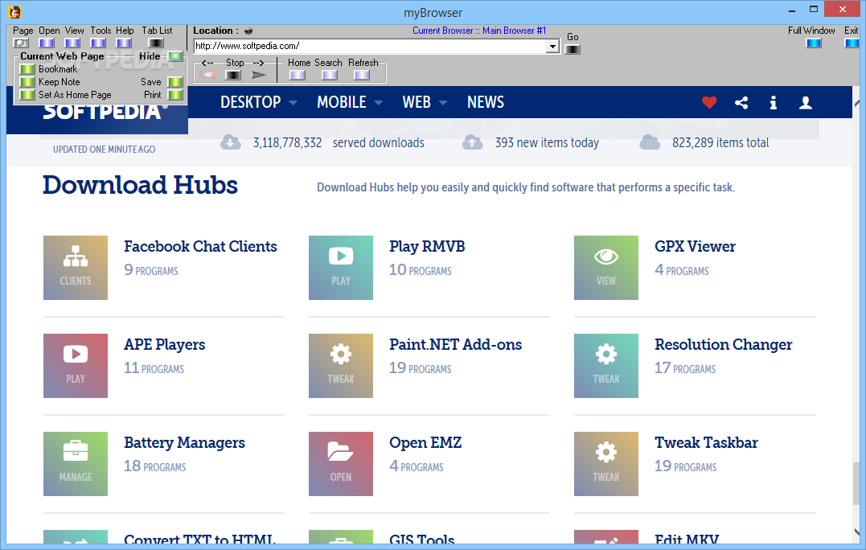The width and height of the screenshot is (866, 550).
Task: Click the green Keep Note button
Action: [27, 82]
